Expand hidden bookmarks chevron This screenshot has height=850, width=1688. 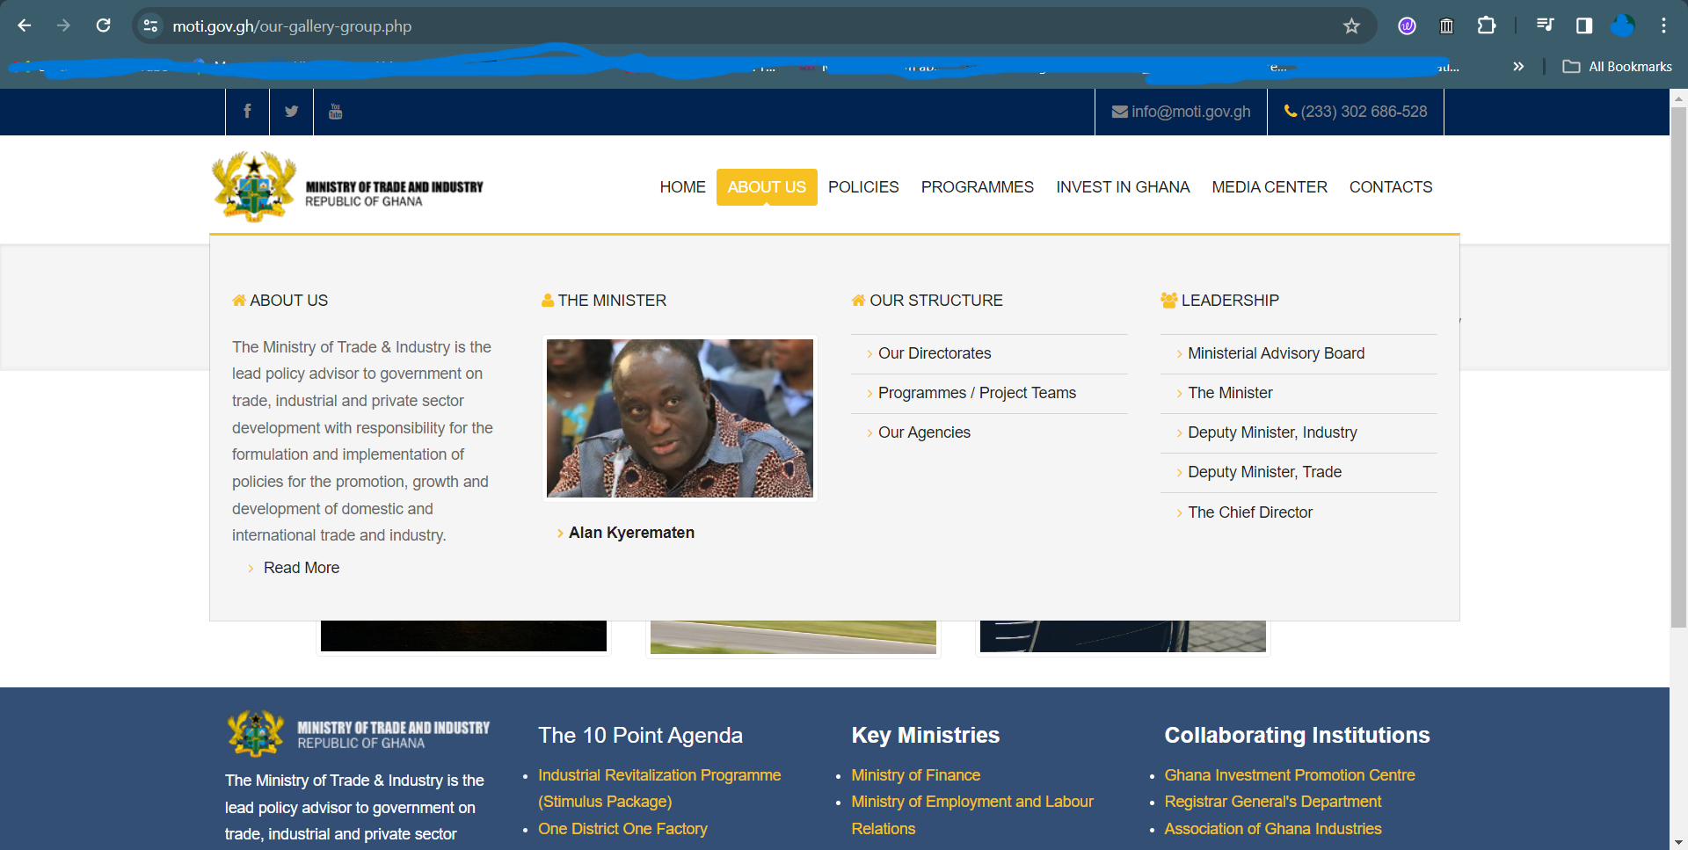pyautogui.click(x=1518, y=67)
